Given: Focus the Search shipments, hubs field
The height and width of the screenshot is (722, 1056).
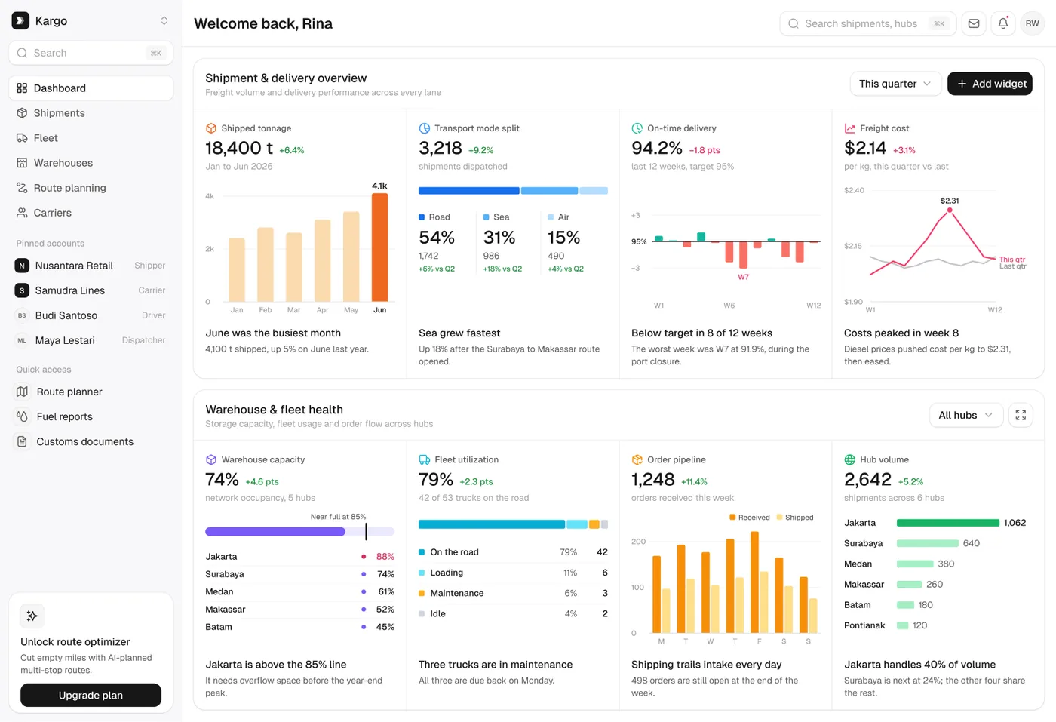Looking at the screenshot, I should click(x=867, y=23).
